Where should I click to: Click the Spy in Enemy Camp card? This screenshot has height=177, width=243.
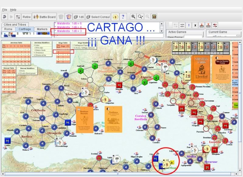coord(222,69)
